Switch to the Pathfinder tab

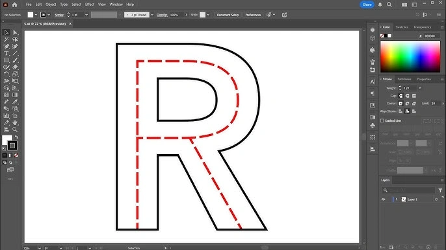pos(404,79)
